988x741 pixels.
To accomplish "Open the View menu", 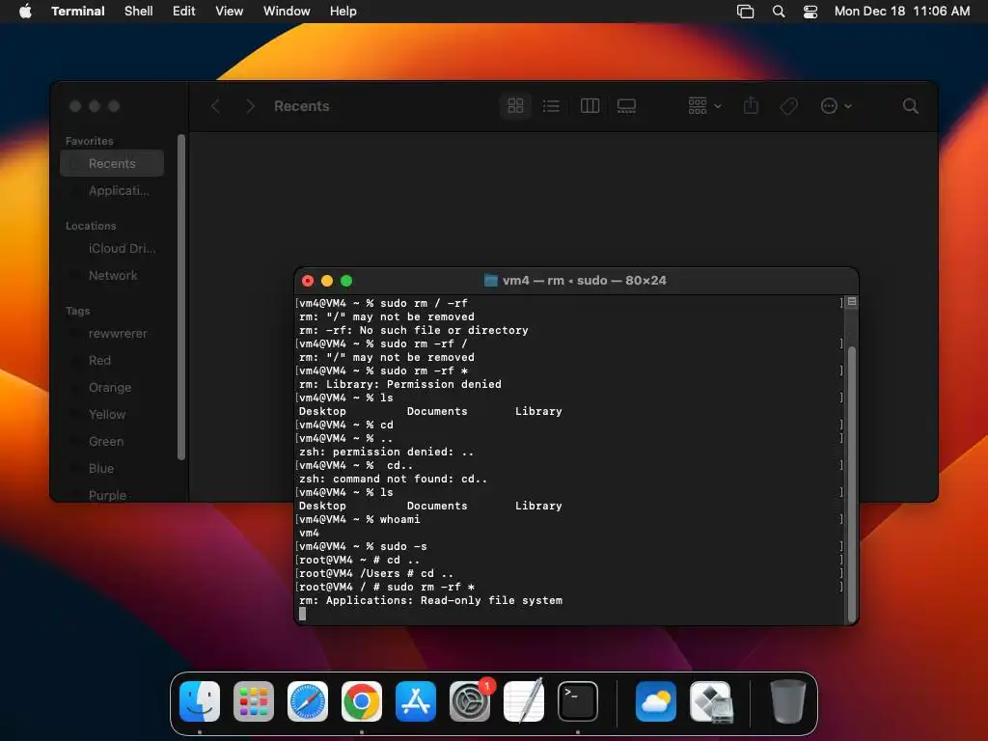I will point(229,12).
